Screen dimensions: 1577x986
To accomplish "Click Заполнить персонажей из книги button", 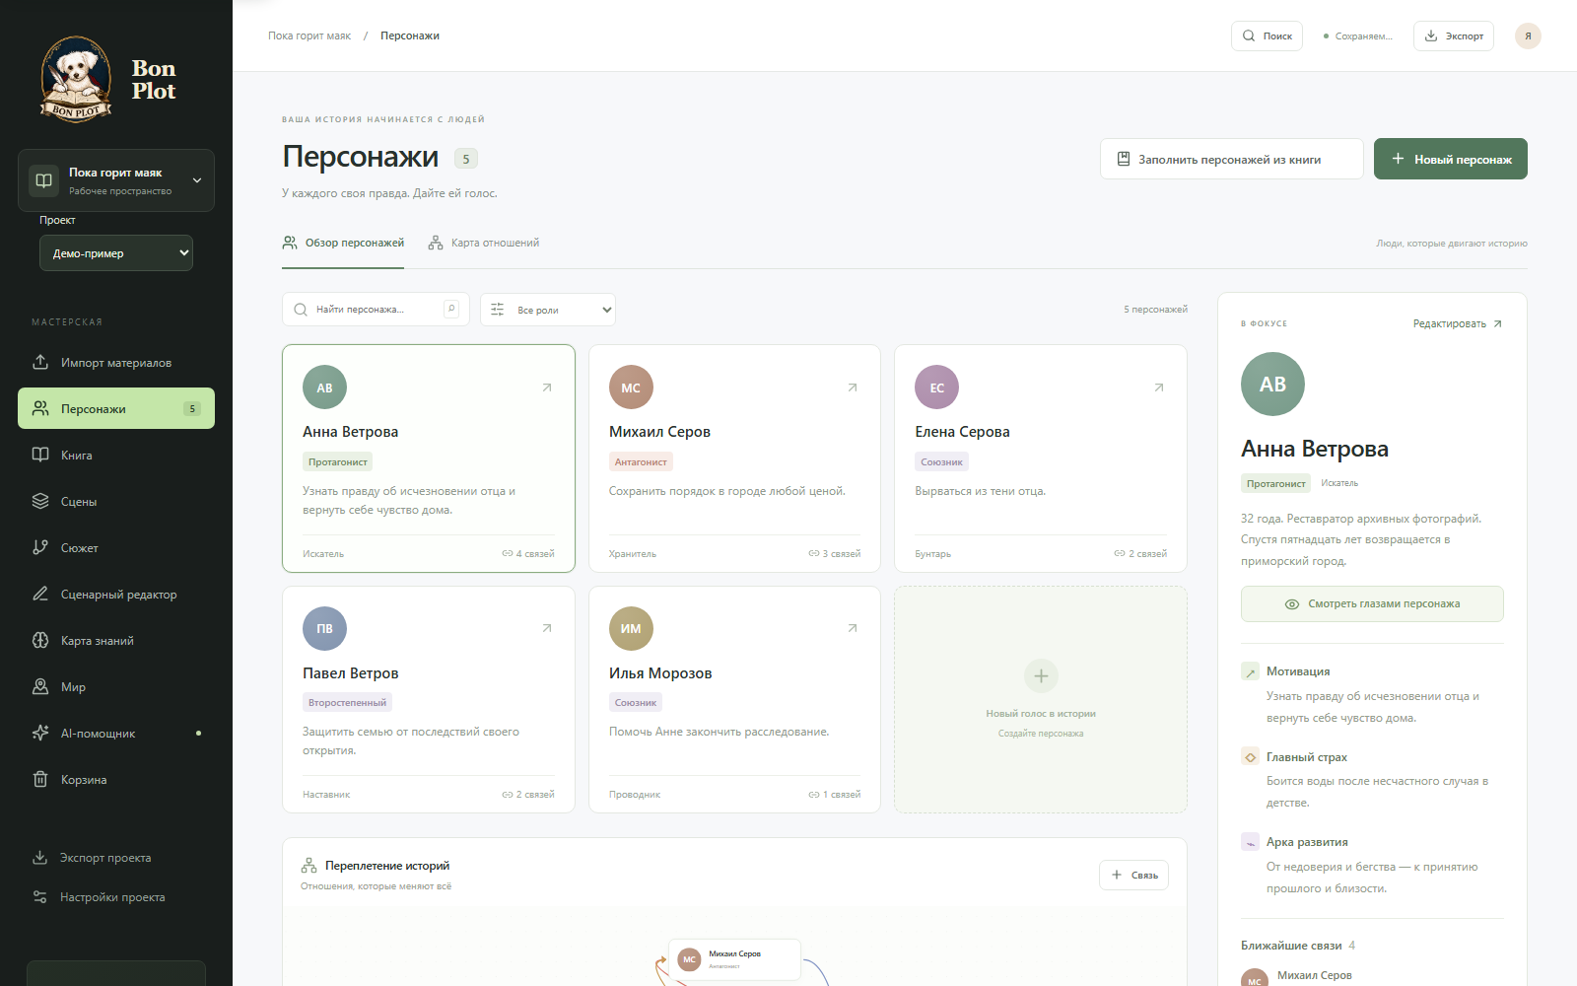I will pyautogui.click(x=1232, y=159).
